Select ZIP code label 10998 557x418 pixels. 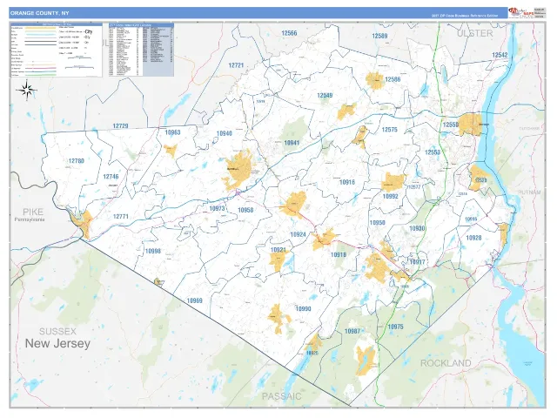153,251
